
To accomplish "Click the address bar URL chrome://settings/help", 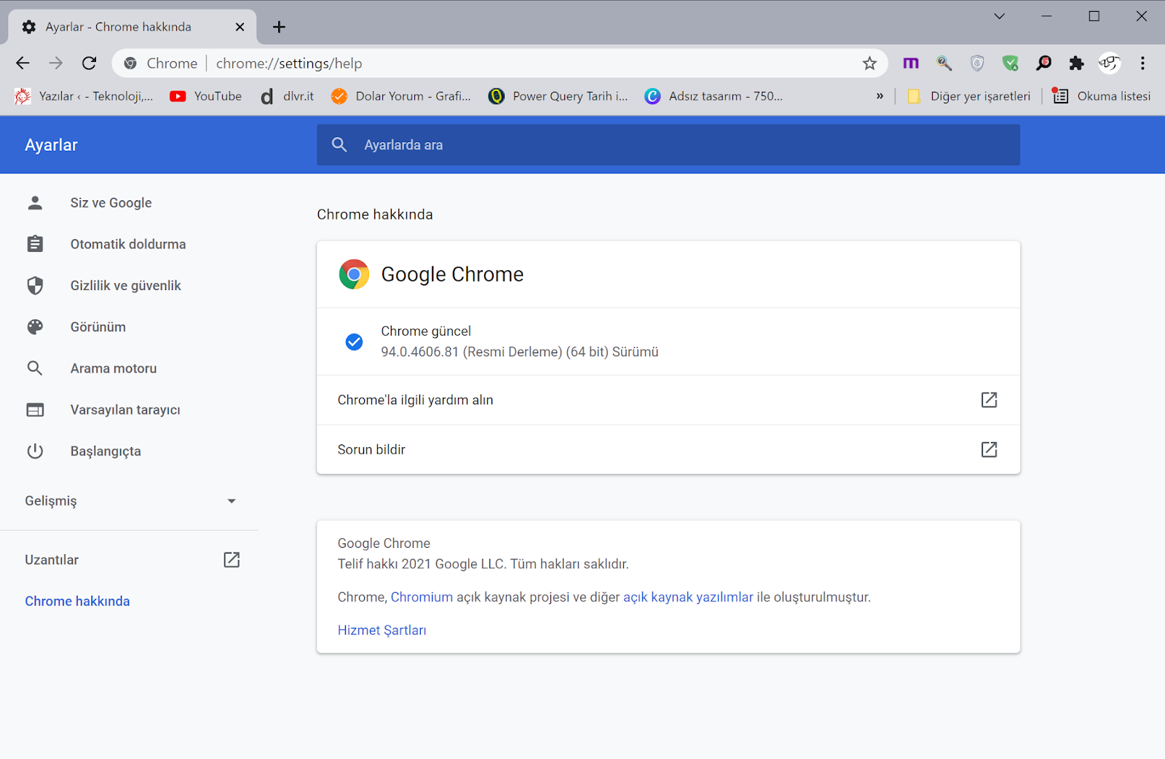I will click(x=289, y=63).
